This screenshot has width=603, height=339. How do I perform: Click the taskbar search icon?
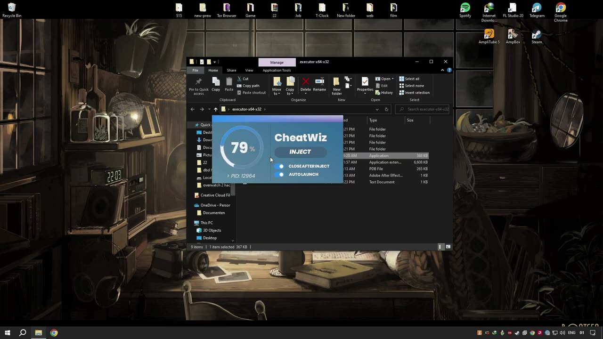[23, 333]
